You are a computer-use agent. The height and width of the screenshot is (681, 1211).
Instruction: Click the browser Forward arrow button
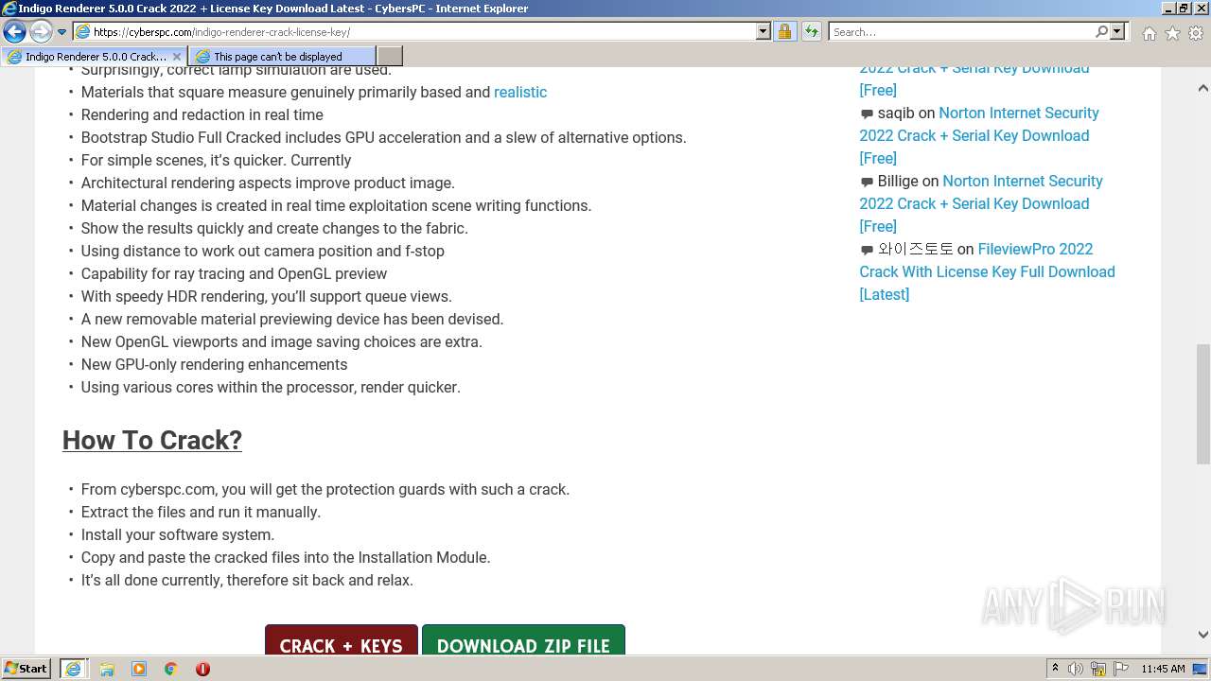41,32
